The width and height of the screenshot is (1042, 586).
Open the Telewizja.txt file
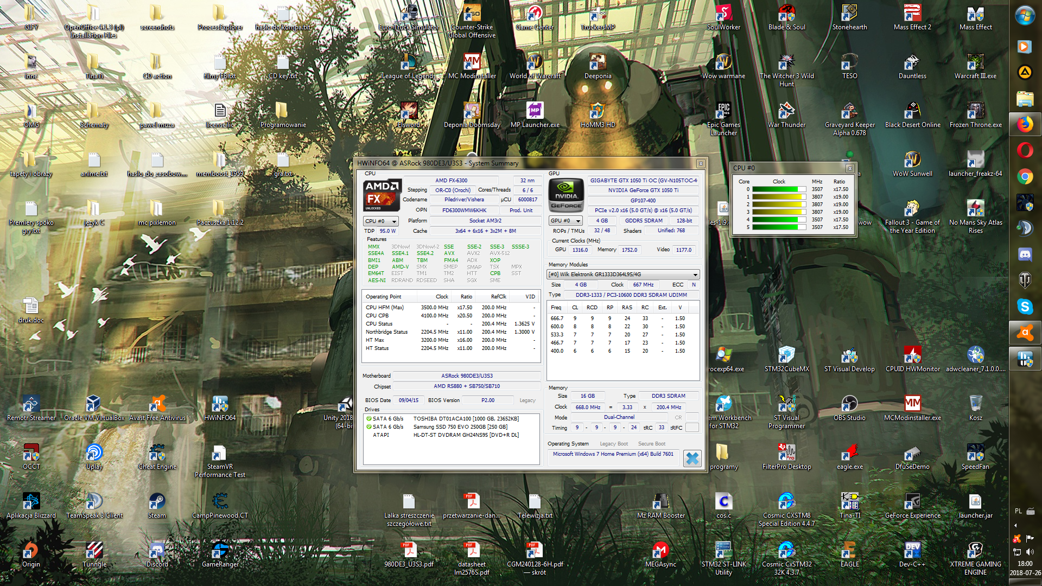click(535, 505)
